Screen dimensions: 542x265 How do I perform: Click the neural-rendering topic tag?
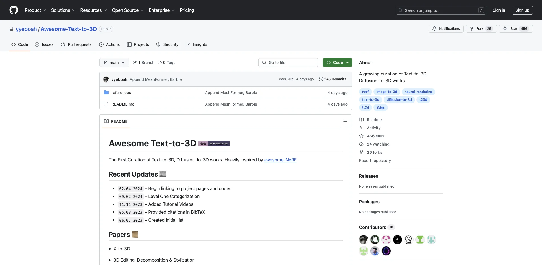click(x=418, y=92)
